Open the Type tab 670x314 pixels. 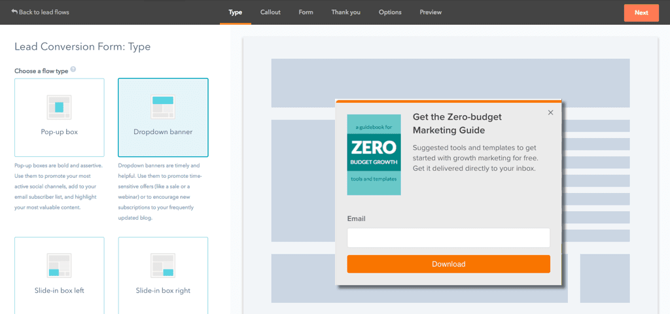(x=236, y=12)
